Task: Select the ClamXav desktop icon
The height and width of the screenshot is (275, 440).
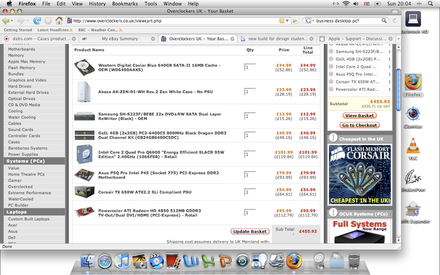Action: pyautogui.click(x=413, y=114)
